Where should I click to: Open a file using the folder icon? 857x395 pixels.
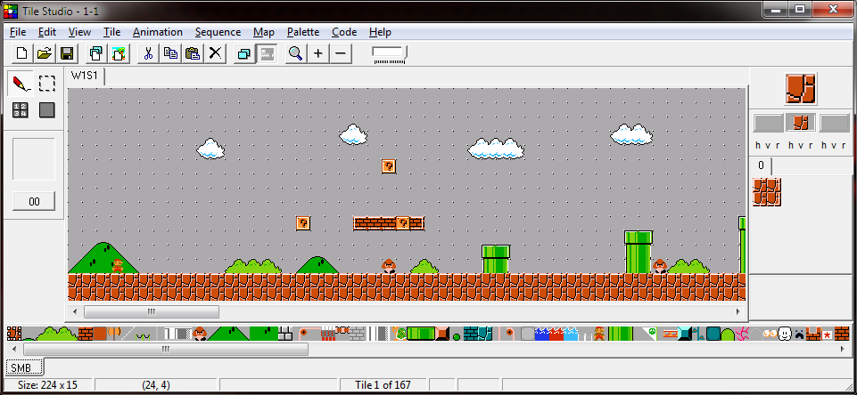click(45, 53)
